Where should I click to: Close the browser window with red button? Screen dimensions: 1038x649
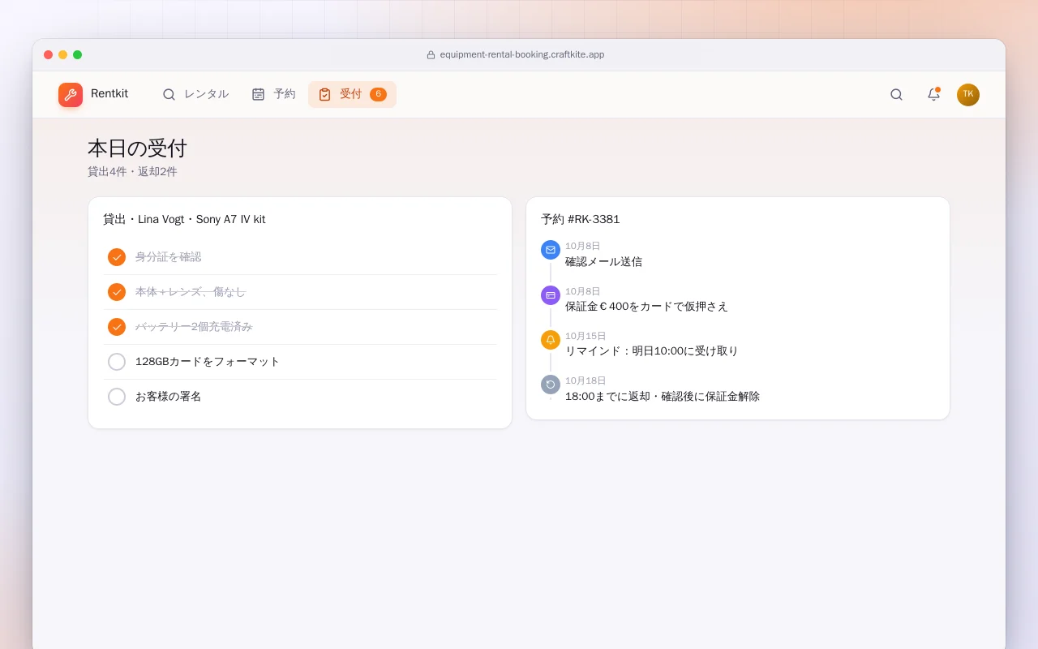[x=49, y=55]
